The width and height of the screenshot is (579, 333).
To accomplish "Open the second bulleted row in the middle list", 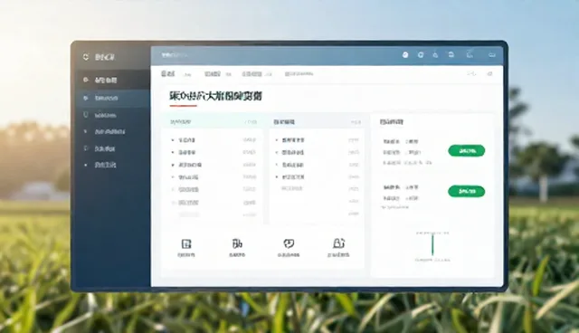I will point(317,152).
